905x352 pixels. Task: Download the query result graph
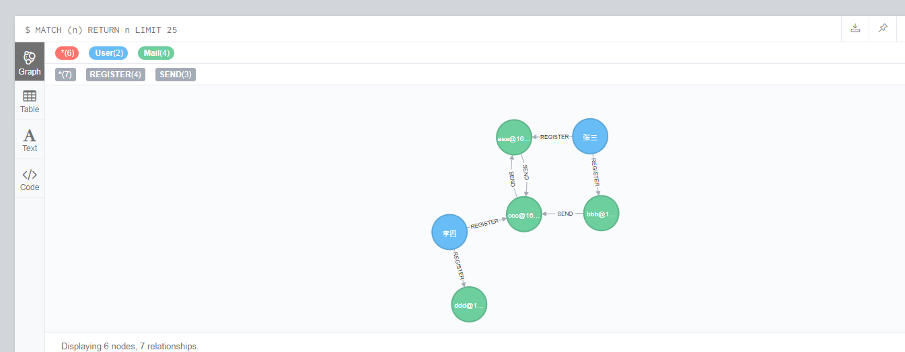coord(855,28)
